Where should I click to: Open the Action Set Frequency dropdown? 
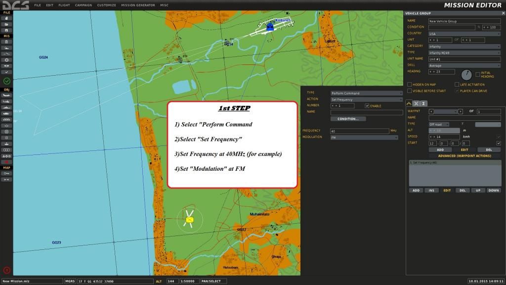pos(366,99)
